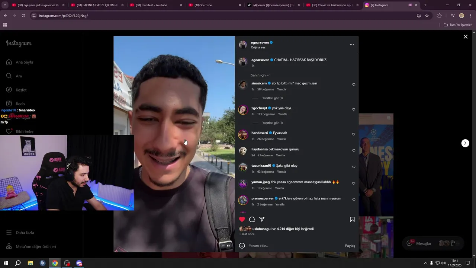Viewport: 476px width, 268px height.
Task: Mute the video sound speaker icon
Action: tap(228, 246)
